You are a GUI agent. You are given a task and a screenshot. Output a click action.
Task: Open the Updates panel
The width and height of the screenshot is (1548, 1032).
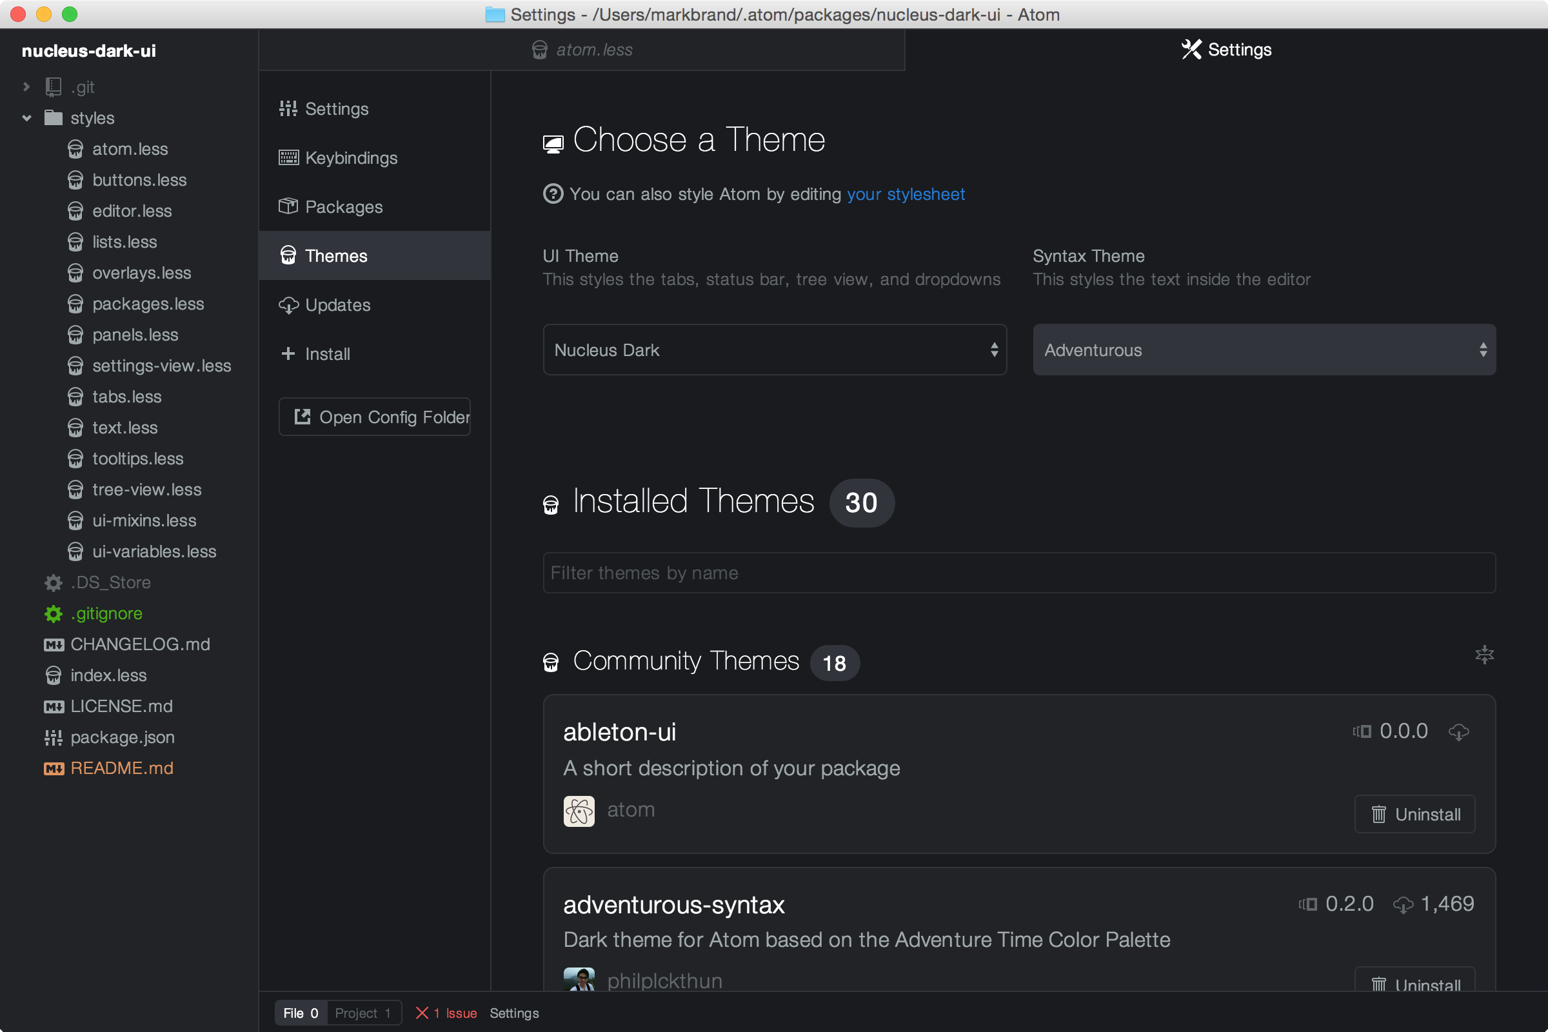click(x=375, y=304)
